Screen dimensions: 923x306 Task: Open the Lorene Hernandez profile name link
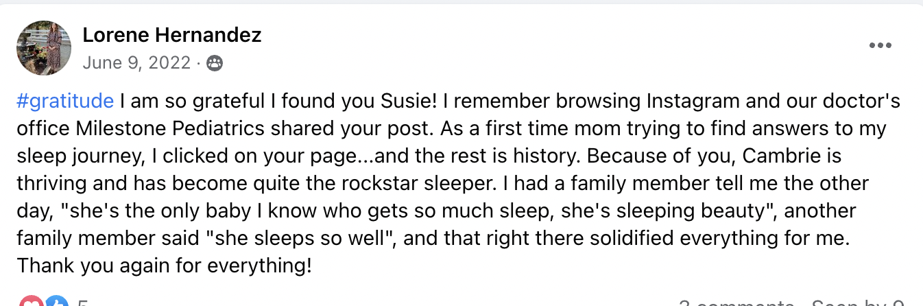coord(172,35)
